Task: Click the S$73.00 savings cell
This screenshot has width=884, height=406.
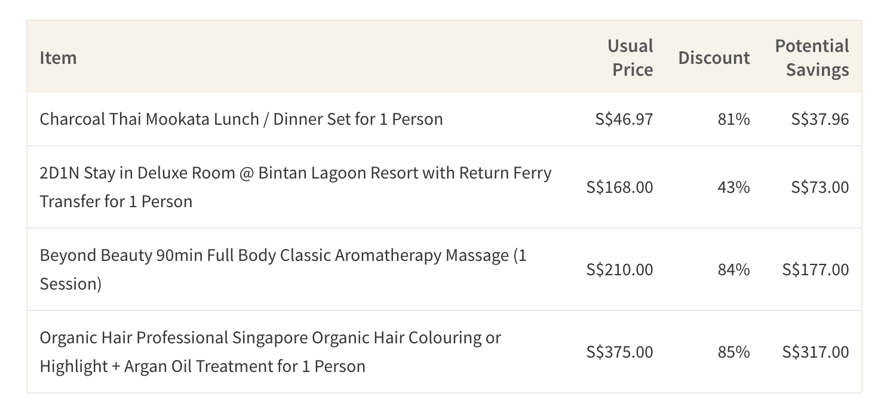Action: [820, 187]
